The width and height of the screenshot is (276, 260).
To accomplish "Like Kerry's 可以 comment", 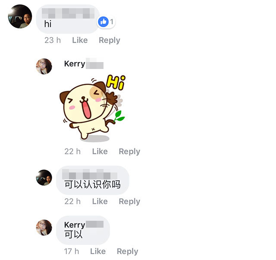I will (98, 251).
